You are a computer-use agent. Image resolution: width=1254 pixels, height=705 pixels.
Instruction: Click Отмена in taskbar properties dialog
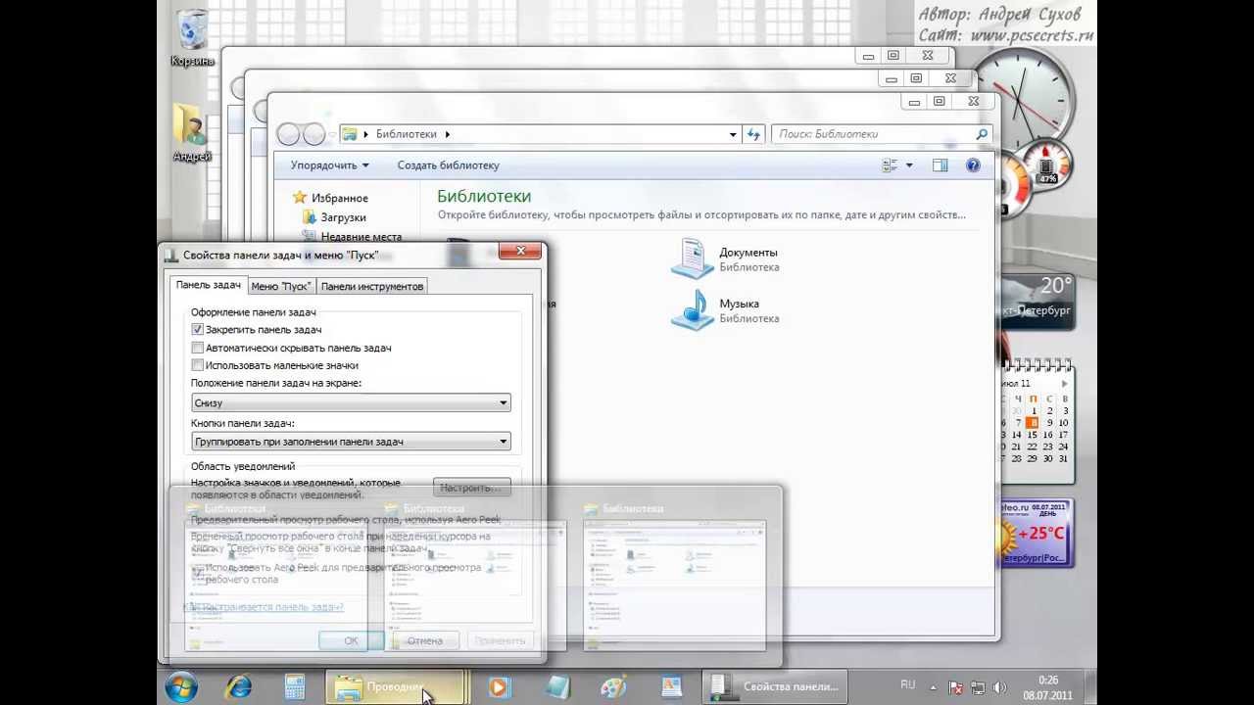tap(425, 640)
